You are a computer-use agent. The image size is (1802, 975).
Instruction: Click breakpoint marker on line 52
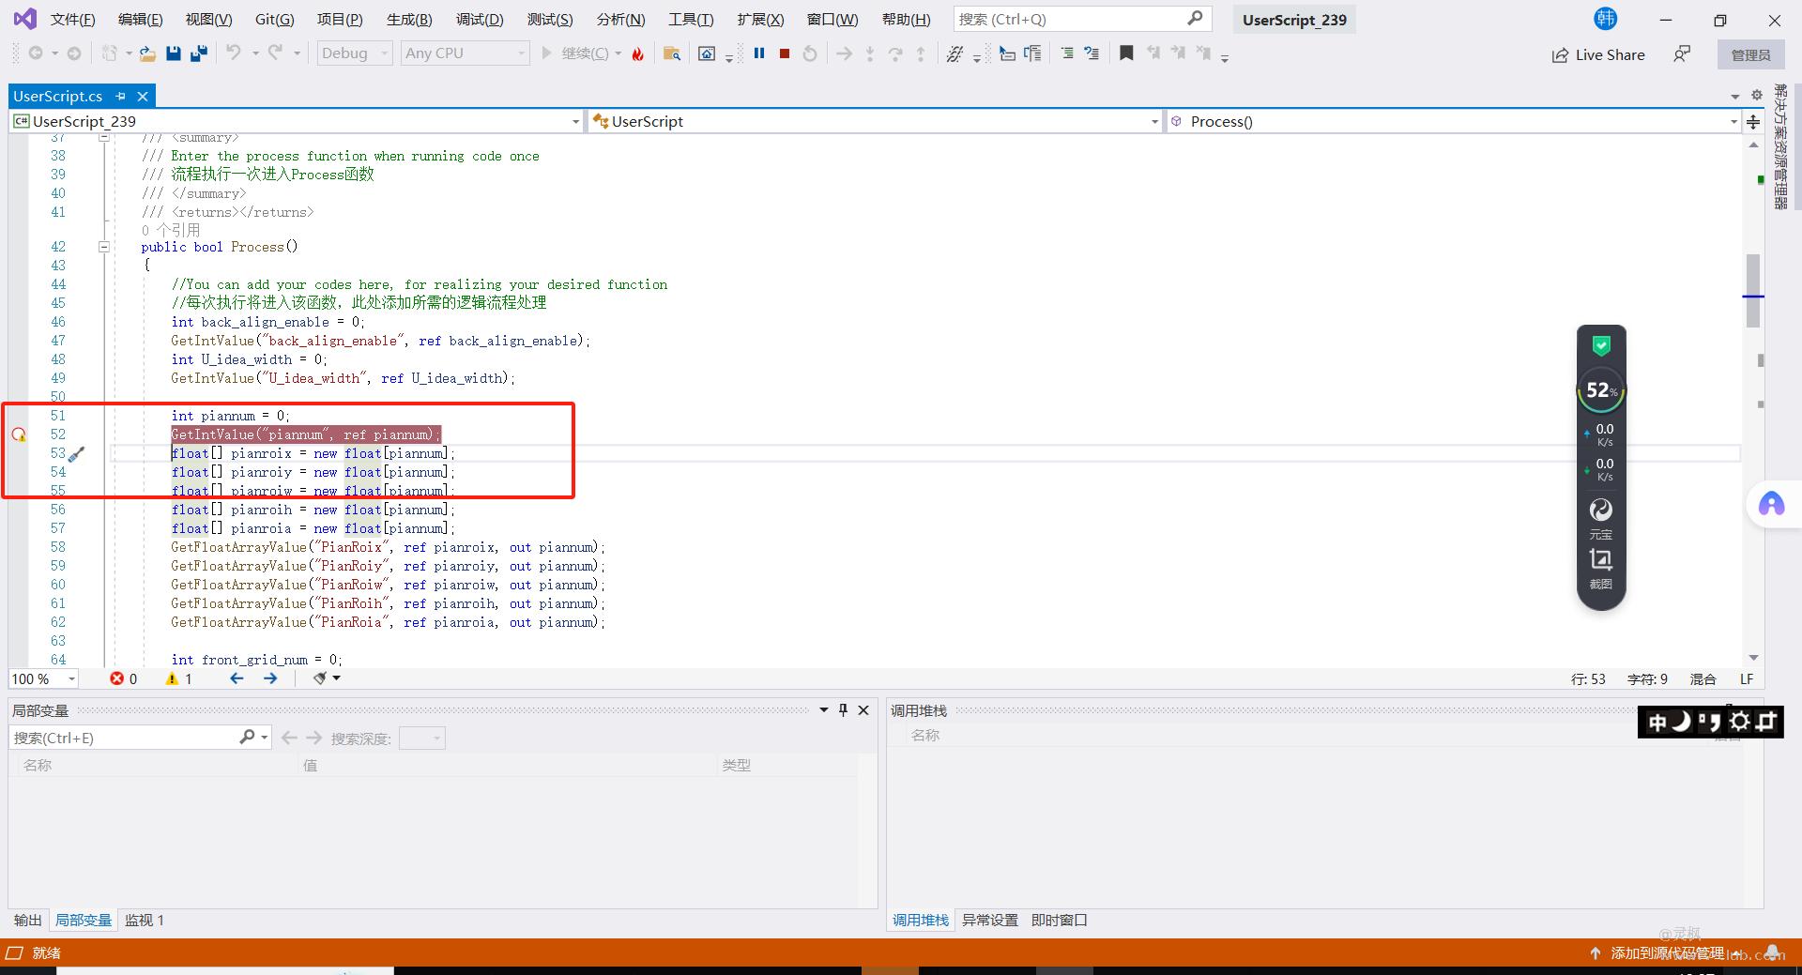[x=19, y=434]
